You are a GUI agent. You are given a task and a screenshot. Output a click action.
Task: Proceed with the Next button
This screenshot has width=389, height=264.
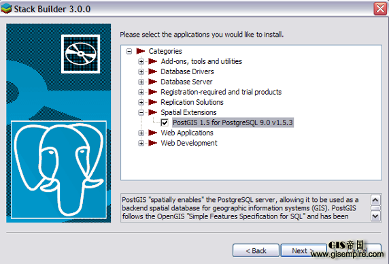click(x=304, y=250)
